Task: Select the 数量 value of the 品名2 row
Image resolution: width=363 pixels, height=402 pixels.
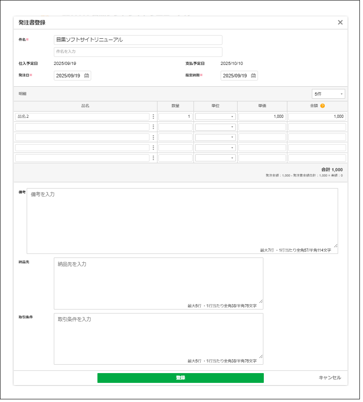Action: (x=176, y=116)
